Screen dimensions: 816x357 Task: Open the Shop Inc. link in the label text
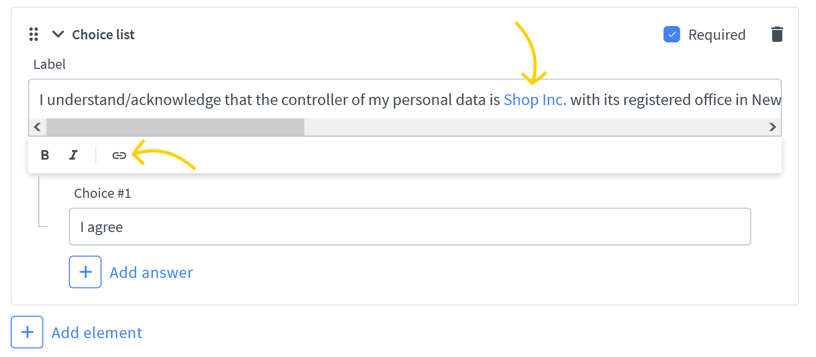[x=534, y=100]
